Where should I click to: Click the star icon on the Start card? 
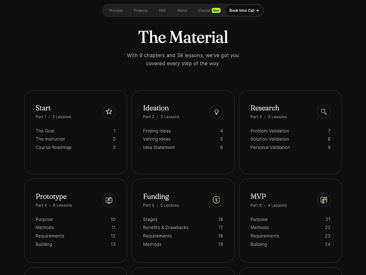click(x=109, y=111)
